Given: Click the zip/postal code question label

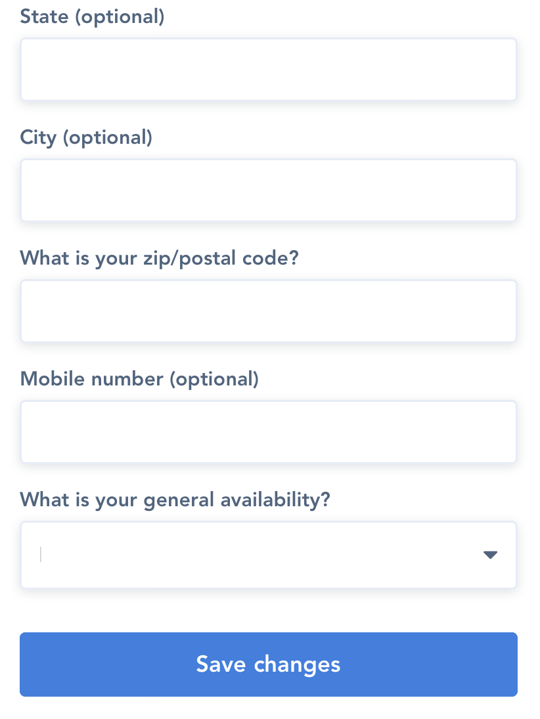Looking at the screenshot, I should coord(159,258).
